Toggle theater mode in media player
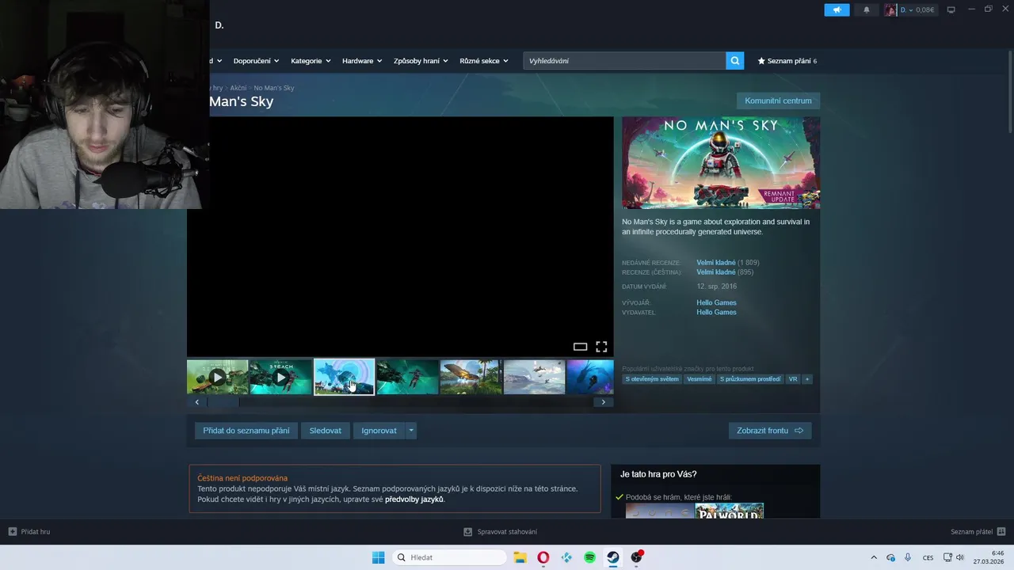The height and width of the screenshot is (570, 1014). click(x=580, y=347)
